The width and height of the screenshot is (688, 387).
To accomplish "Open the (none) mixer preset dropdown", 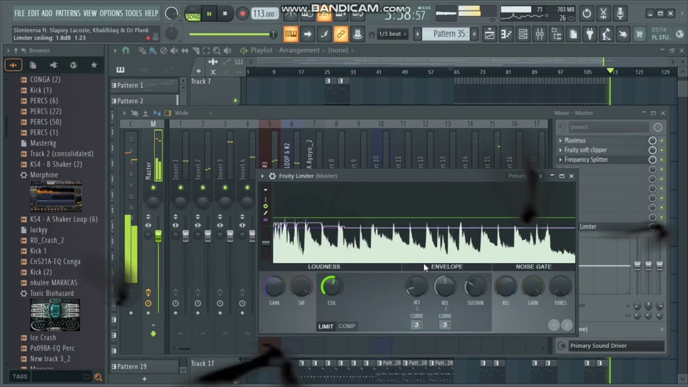I will (608, 127).
